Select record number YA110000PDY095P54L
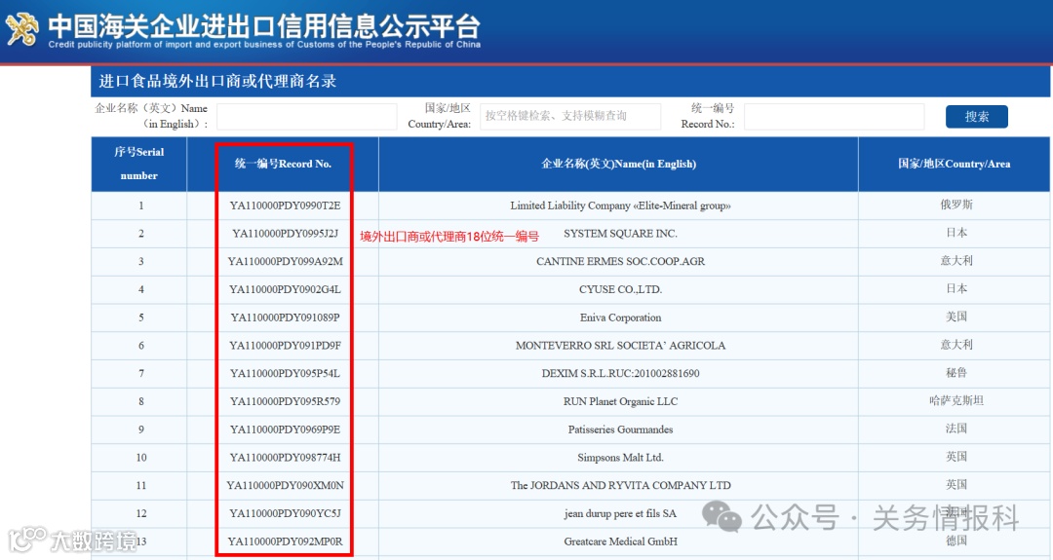Screen dimensions: 1053x560 pyautogui.click(x=285, y=374)
